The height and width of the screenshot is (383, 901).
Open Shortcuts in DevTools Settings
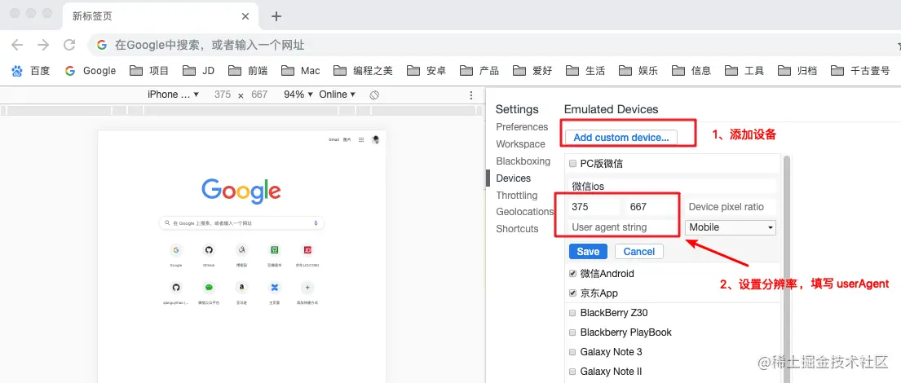[517, 228]
